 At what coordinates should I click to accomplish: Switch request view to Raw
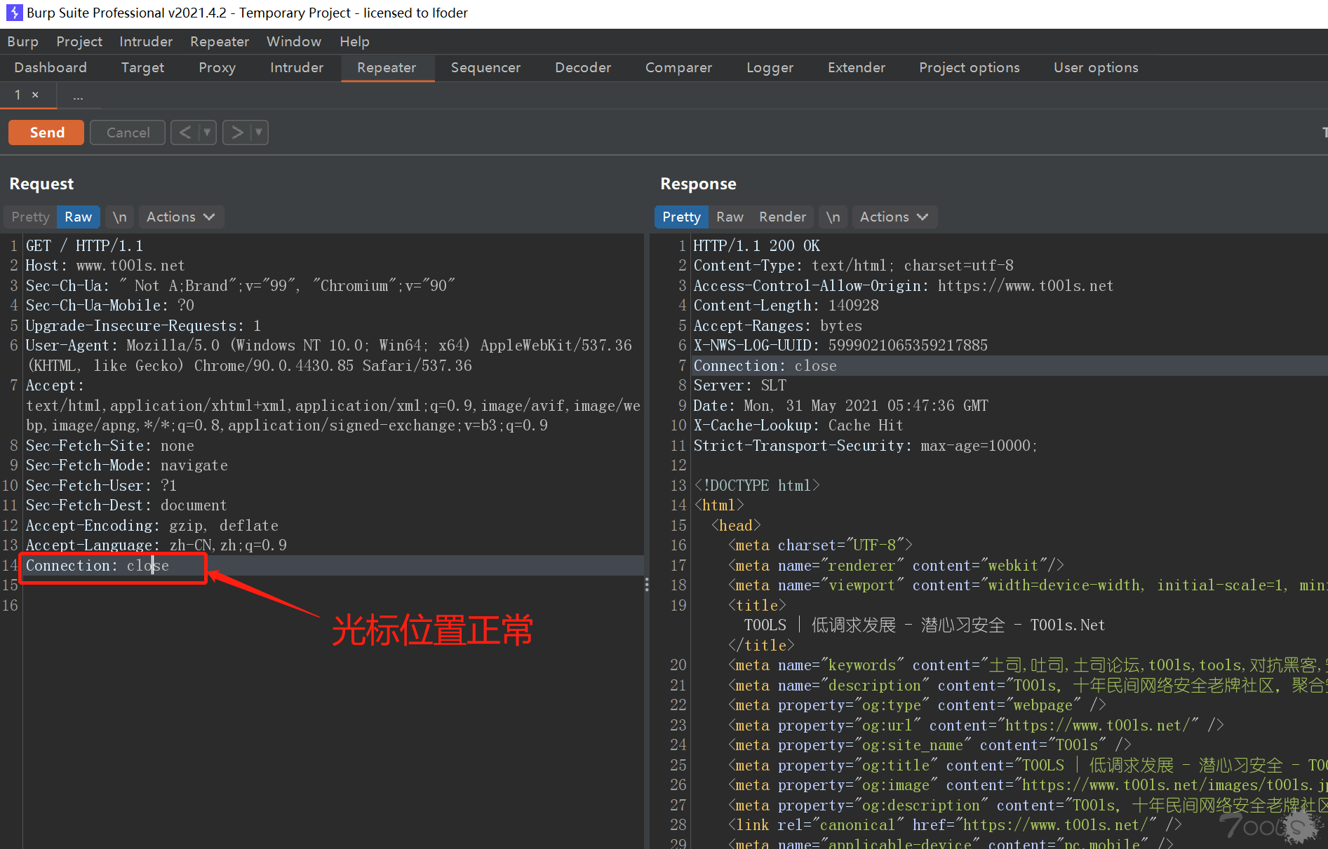pos(79,217)
